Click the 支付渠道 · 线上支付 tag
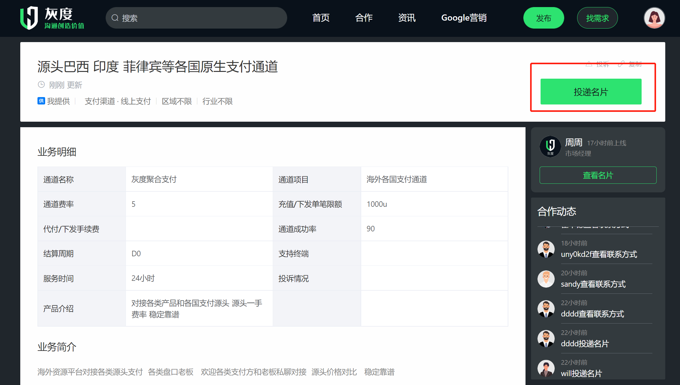Screen dimensions: 680x385 (118, 101)
